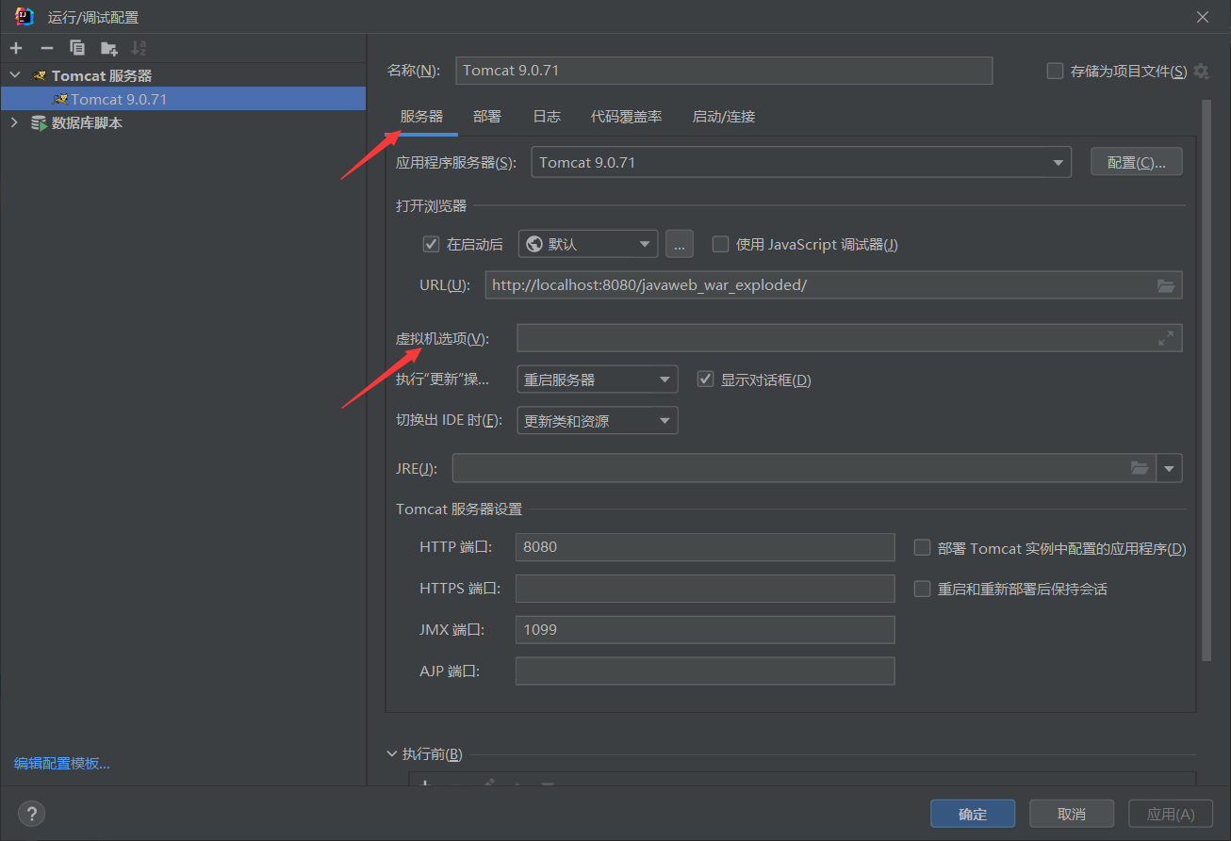The image size is (1231, 841).
Task: Browse for URL using folder icon
Action: coord(1166,285)
